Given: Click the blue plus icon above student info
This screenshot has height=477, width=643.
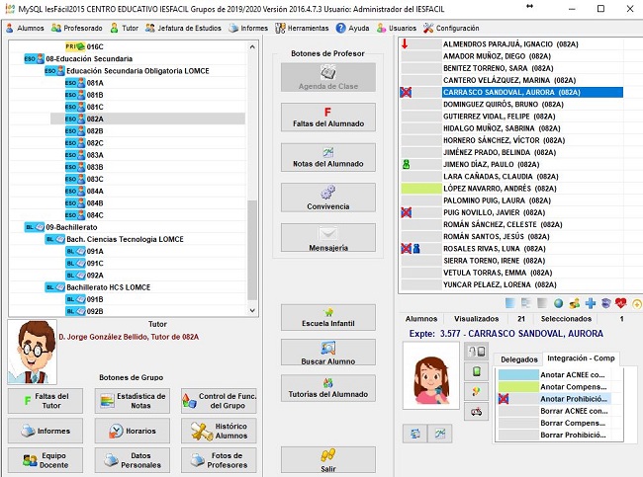Looking at the screenshot, I should coord(591,303).
